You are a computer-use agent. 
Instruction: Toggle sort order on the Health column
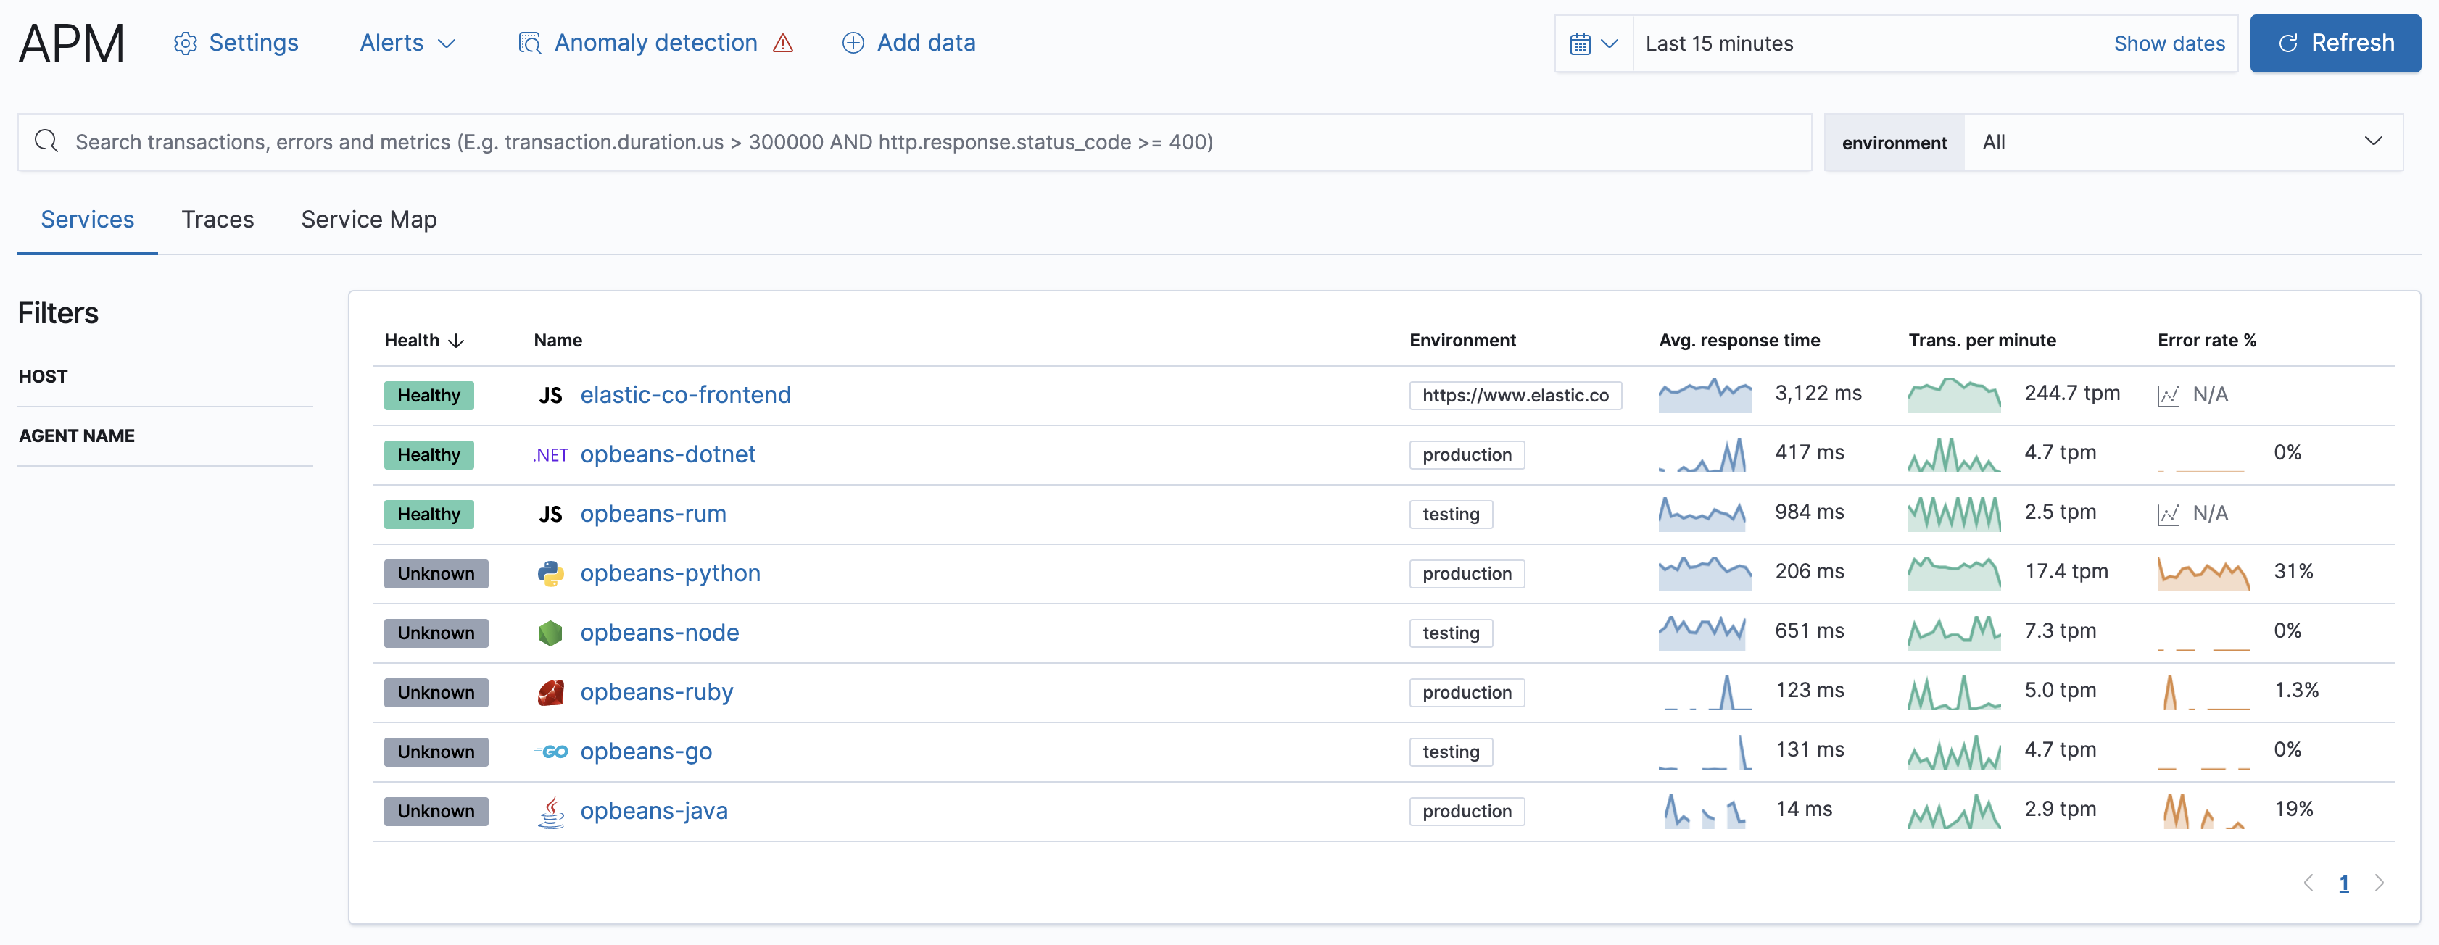coord(423,341)
